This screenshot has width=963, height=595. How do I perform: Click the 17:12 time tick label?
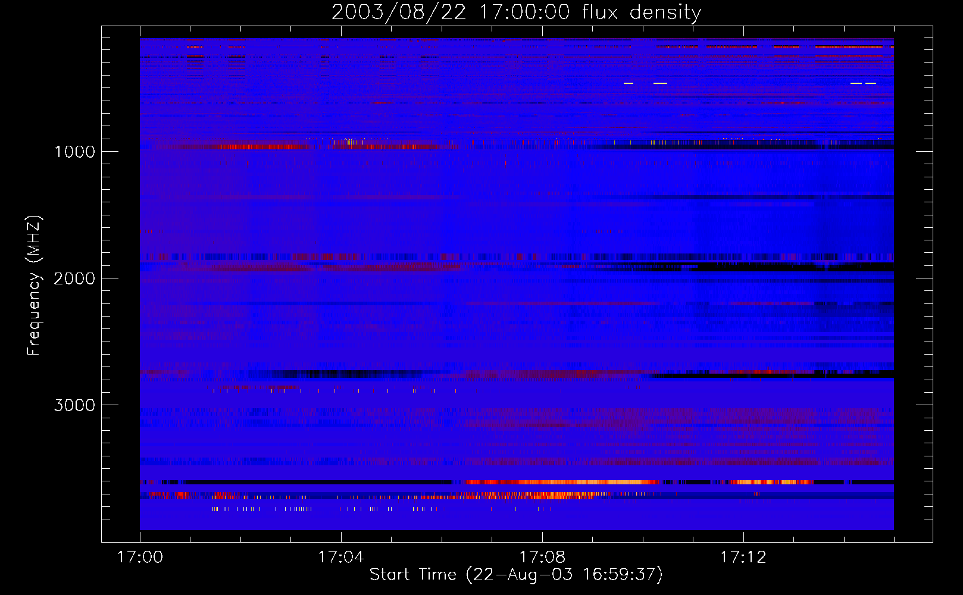[x=743, y=557]
